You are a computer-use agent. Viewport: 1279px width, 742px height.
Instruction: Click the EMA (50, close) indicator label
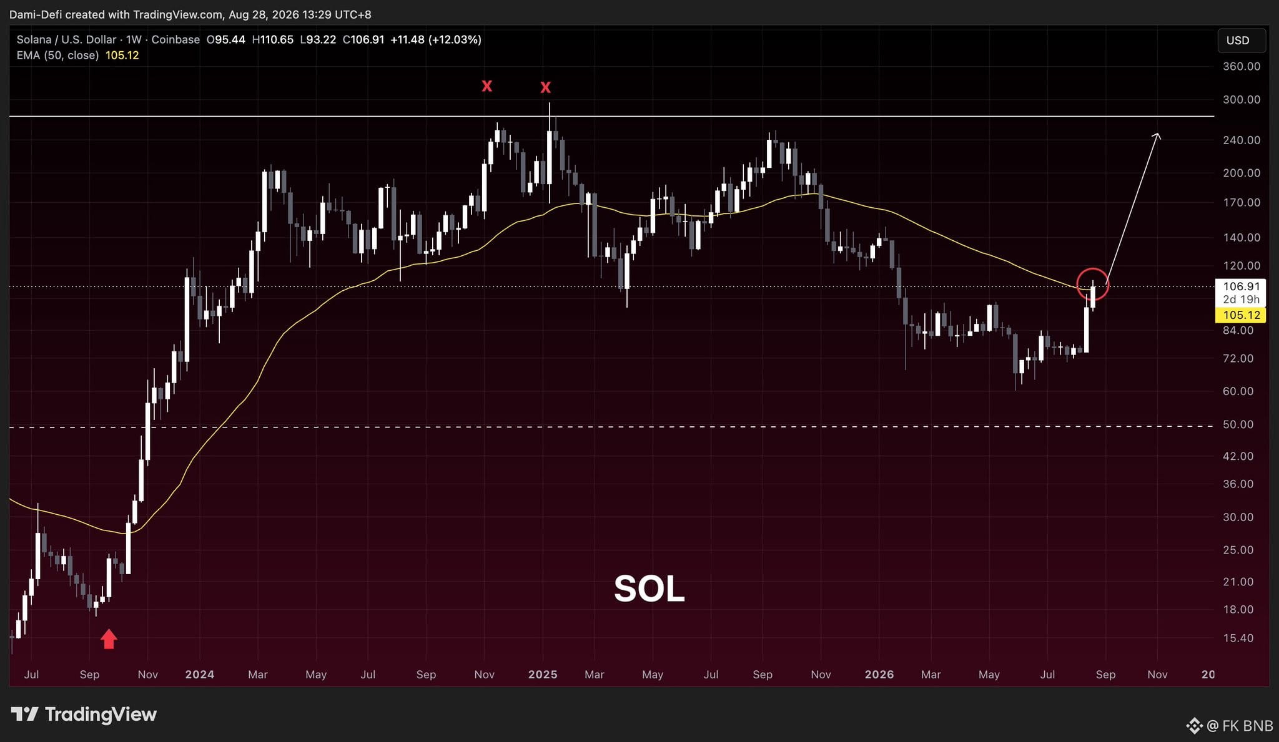tap(57, 56)
